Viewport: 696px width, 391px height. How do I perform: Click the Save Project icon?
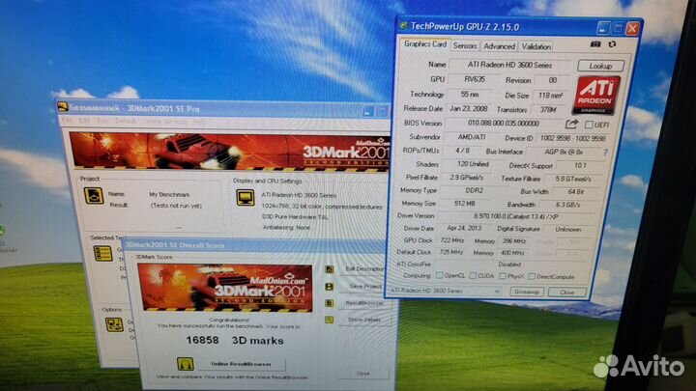tap(328, 286)
